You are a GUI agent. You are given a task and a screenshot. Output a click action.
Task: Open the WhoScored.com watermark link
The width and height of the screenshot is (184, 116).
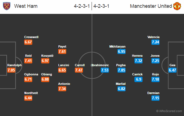click(x=169, y=111)
